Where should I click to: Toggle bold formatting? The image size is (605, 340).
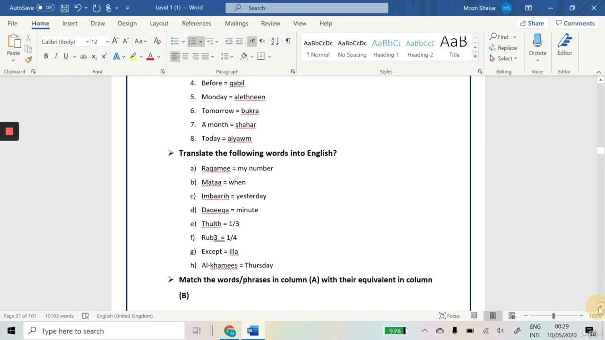click(x=45, y=56)
